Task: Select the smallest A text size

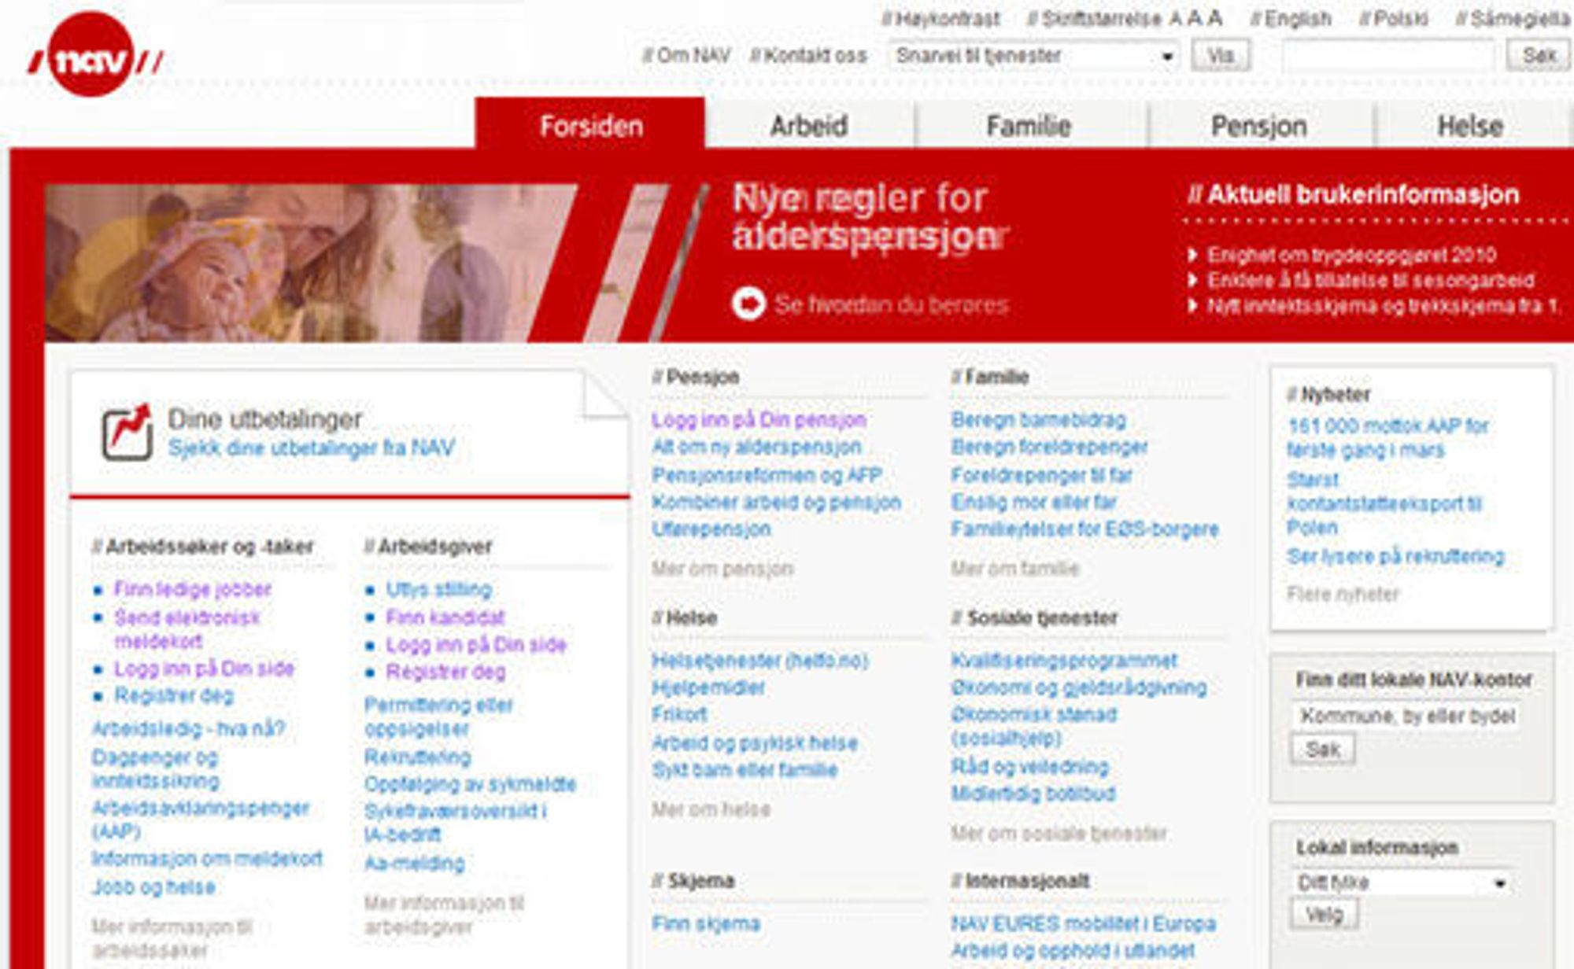Action: click(1176, 19)
